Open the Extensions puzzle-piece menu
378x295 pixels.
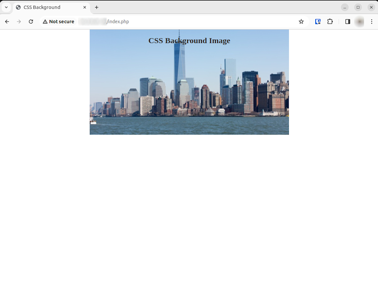330,22
